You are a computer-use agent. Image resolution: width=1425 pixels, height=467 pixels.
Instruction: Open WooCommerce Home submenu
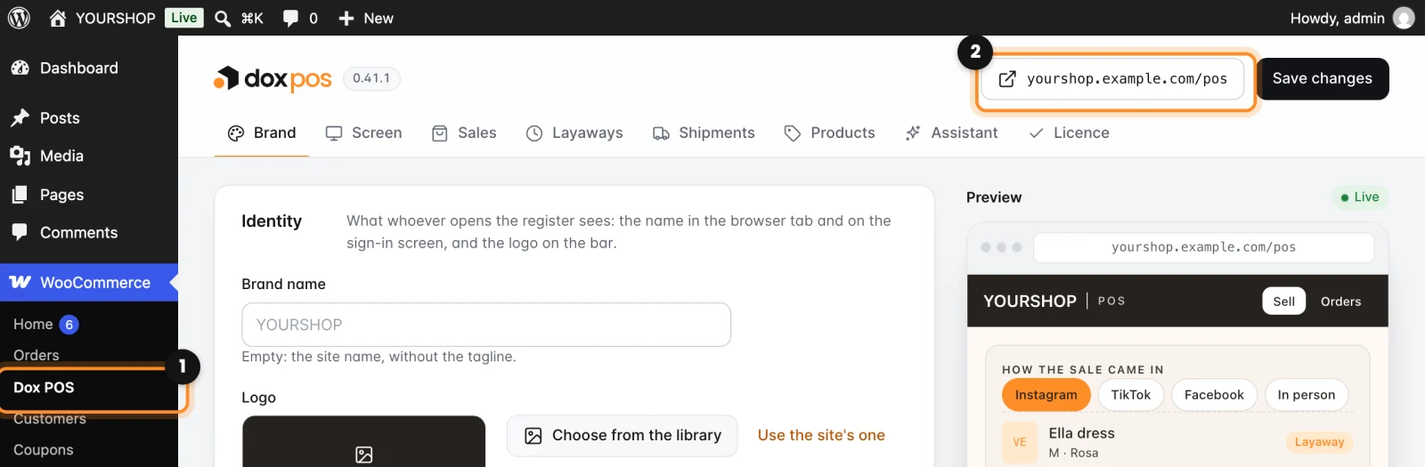(33, 324)
